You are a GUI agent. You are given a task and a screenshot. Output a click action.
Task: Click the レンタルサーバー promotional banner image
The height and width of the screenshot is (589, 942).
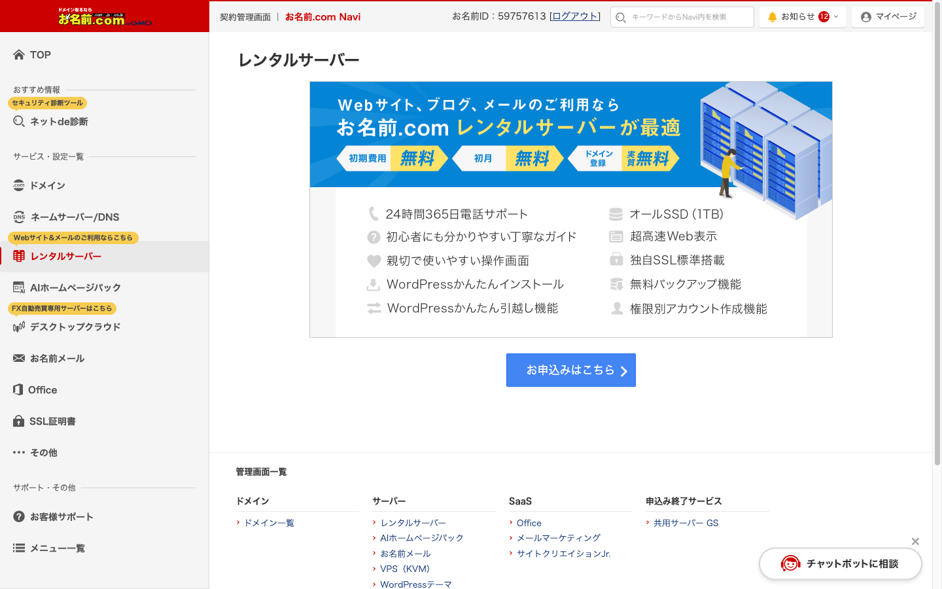(x=570, y=209)
